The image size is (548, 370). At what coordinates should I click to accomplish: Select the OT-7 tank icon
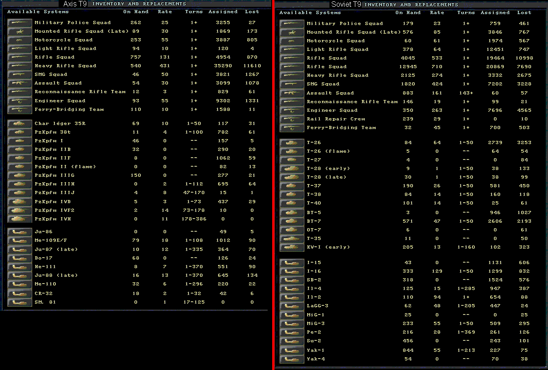(x=292, y=230)
